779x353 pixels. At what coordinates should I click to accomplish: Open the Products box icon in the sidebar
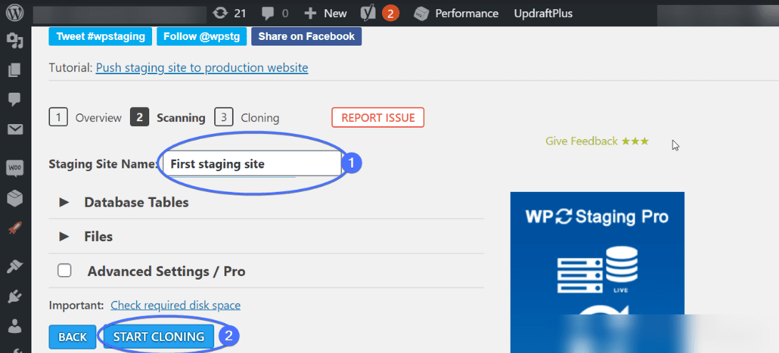point(15,198)
